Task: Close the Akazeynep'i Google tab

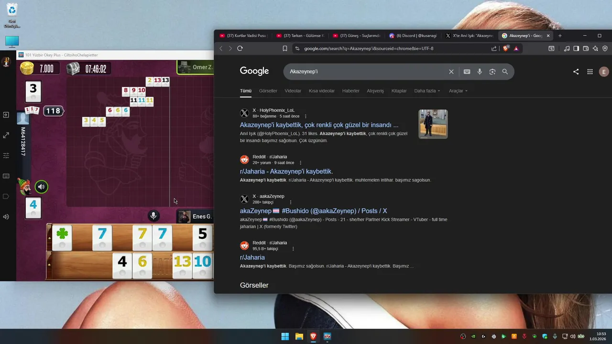Action: coord(548,35)
